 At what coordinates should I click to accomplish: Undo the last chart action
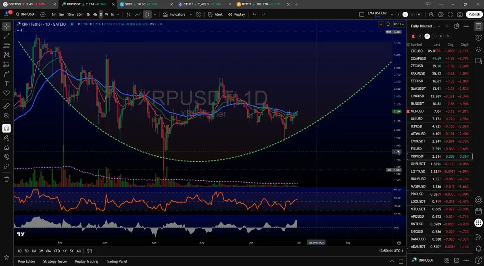pos(254,14)
